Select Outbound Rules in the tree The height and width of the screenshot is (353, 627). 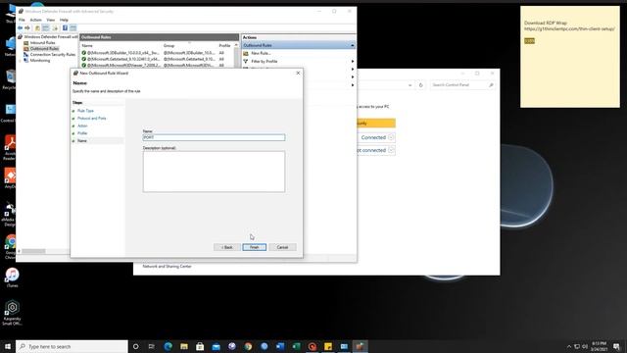tap(44, 48)
